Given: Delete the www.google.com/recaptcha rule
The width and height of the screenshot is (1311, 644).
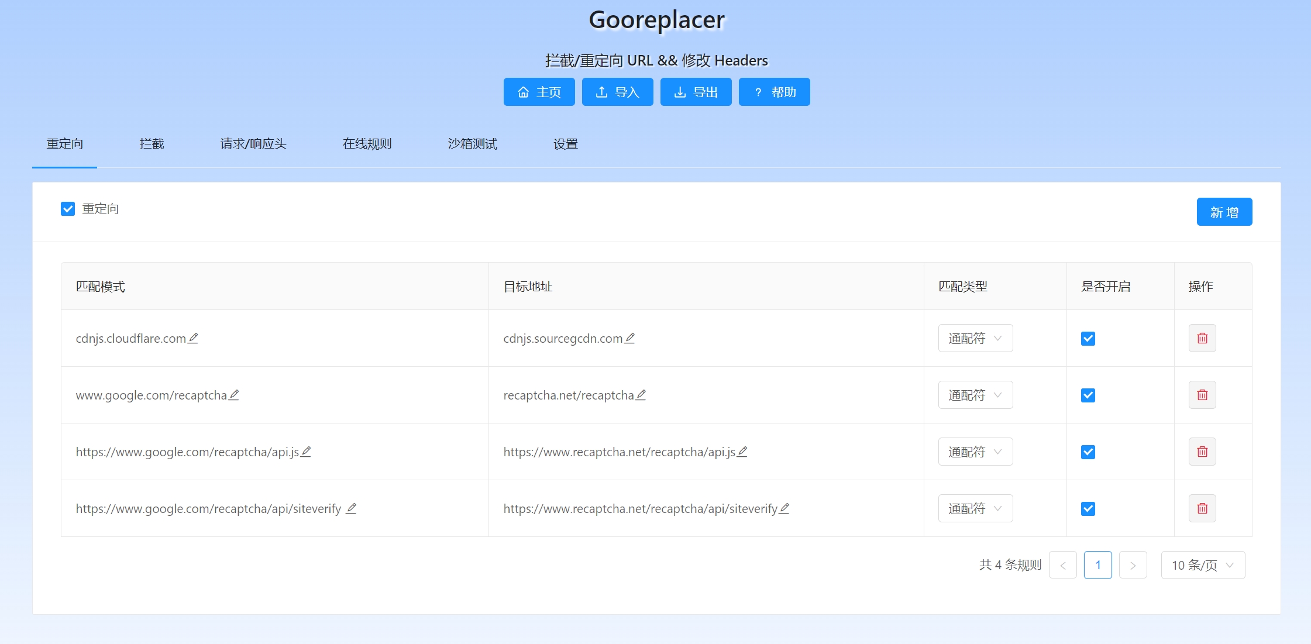Looking at the screenshot, I should point(1202,395).
